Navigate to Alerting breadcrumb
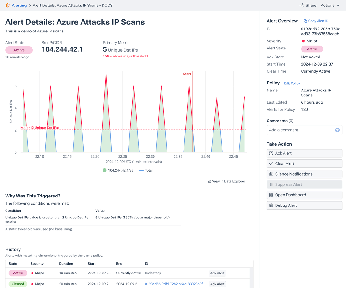Viewport: 346px width, 288px height. (x=19, y=5)
